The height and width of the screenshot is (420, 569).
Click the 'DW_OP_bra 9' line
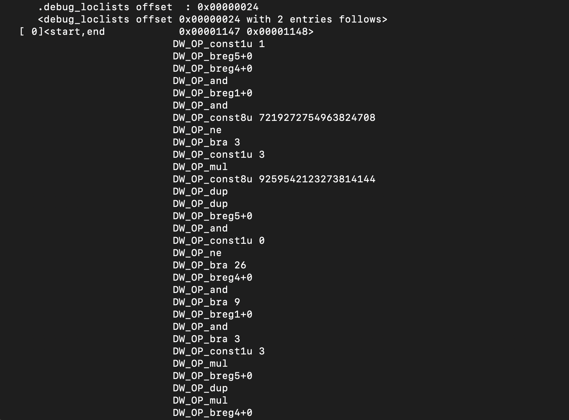pyautogui.click(x=206, y=302)
